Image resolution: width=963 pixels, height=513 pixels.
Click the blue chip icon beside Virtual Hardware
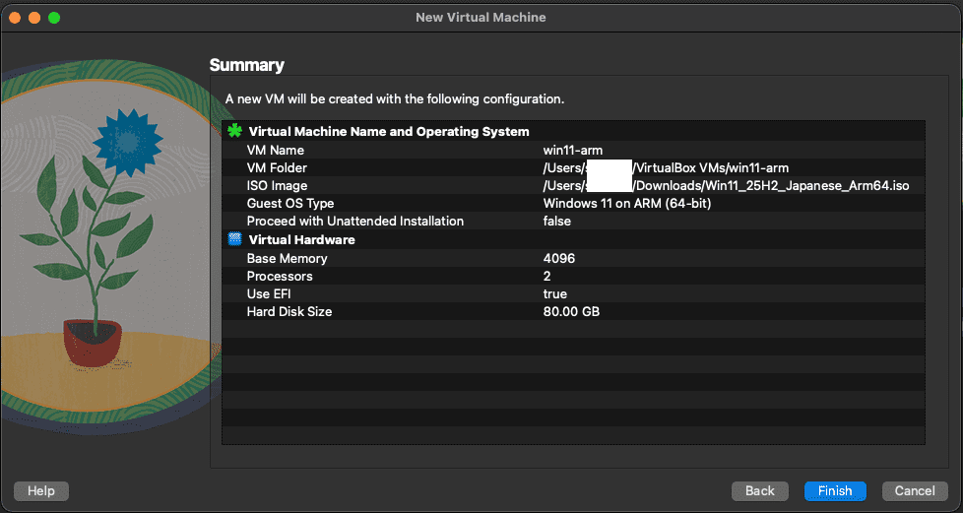click(234, 239)
